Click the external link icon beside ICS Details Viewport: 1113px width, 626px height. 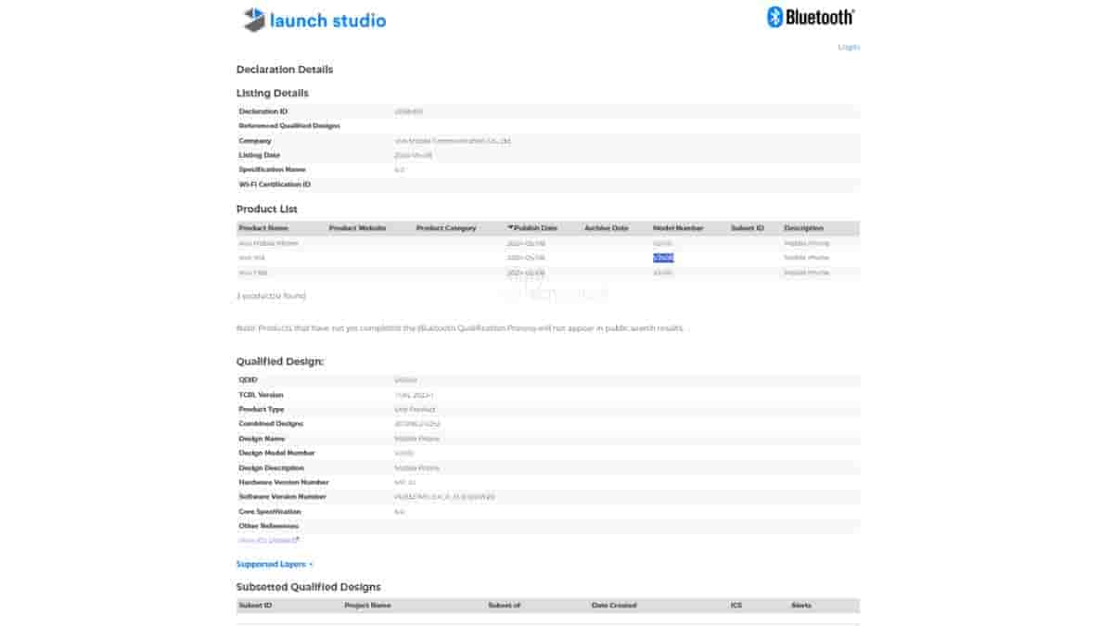[x=297, y=540]
